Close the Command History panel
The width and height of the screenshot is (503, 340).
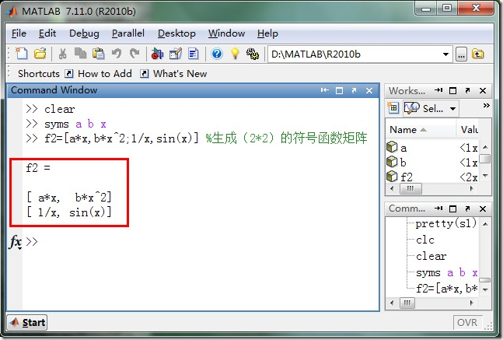483,209
